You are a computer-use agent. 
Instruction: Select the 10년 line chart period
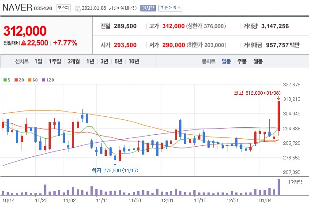pyautogui.click(x=134, y=61)
